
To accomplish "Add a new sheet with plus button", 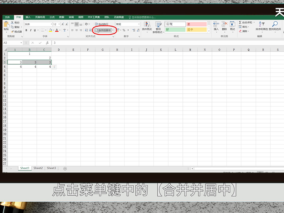I will point(65,169).
